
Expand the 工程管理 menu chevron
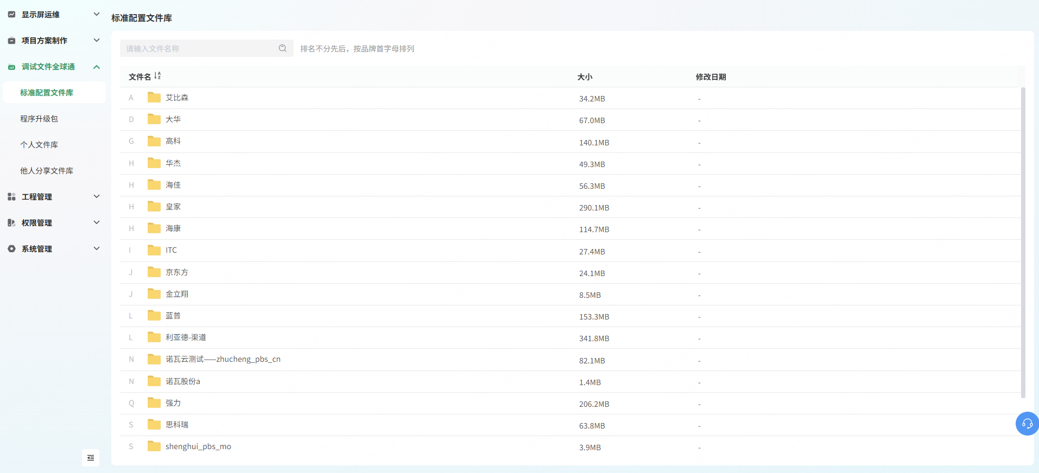97,196
